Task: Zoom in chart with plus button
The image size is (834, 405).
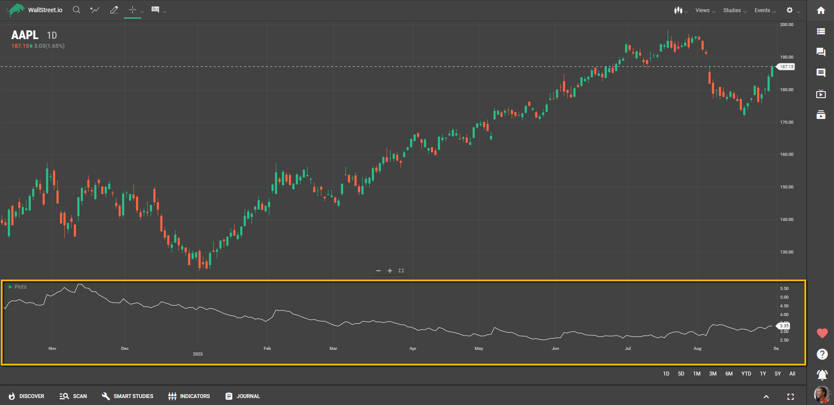Action: (x=390, y=270)
